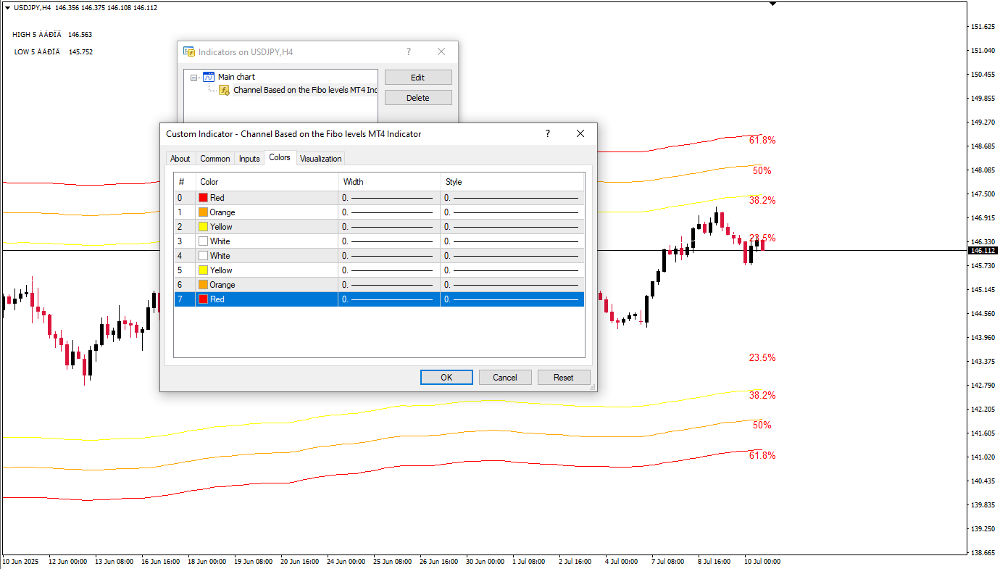Open the width dropdown for row 5 Yellow

tap(388, 270)
